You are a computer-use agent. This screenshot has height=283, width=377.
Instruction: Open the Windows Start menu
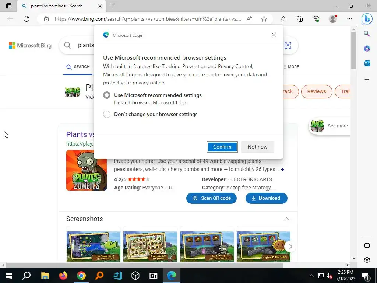click(x=9, y=276)
